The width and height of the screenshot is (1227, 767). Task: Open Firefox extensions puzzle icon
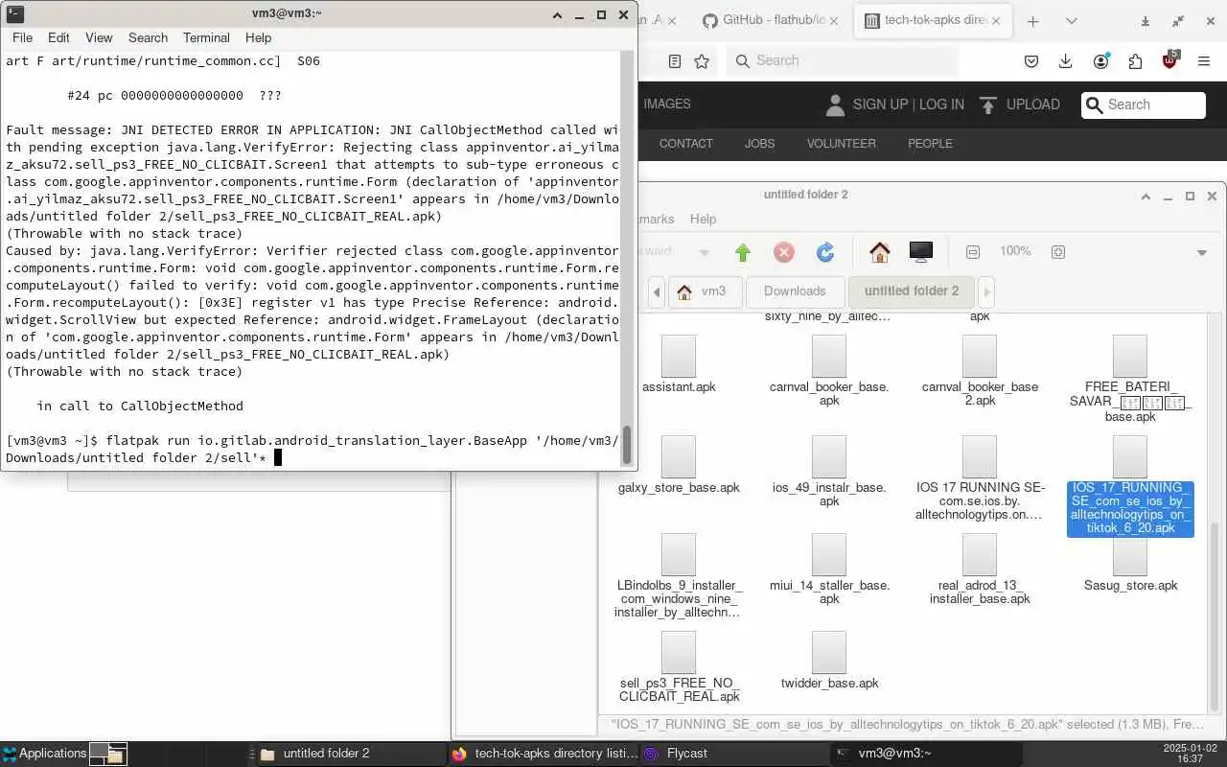coord(1135,60)
